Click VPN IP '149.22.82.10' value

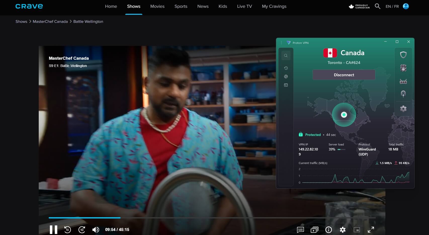308,151
